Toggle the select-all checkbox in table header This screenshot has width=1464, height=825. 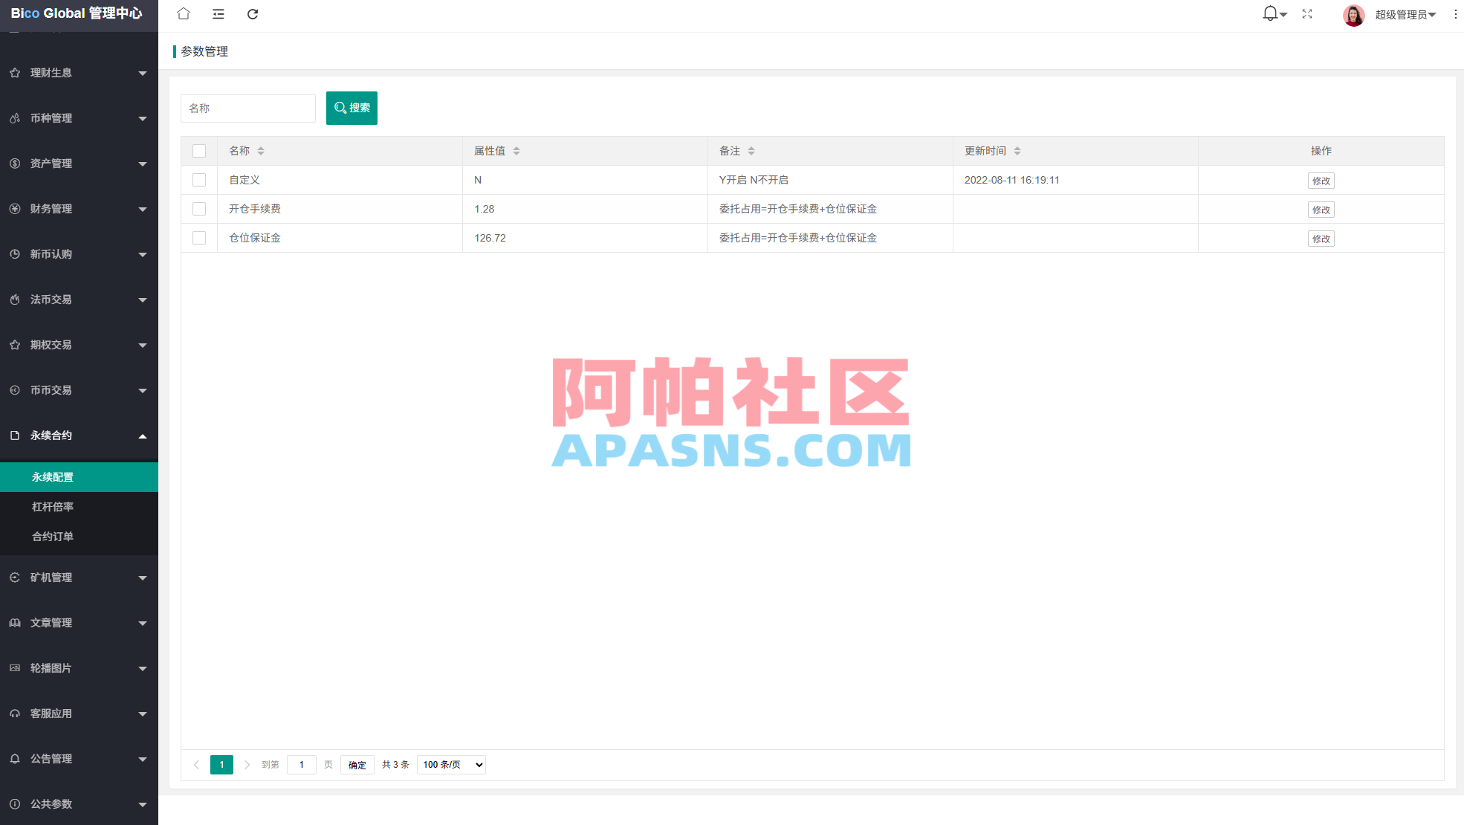coord(199,150)
